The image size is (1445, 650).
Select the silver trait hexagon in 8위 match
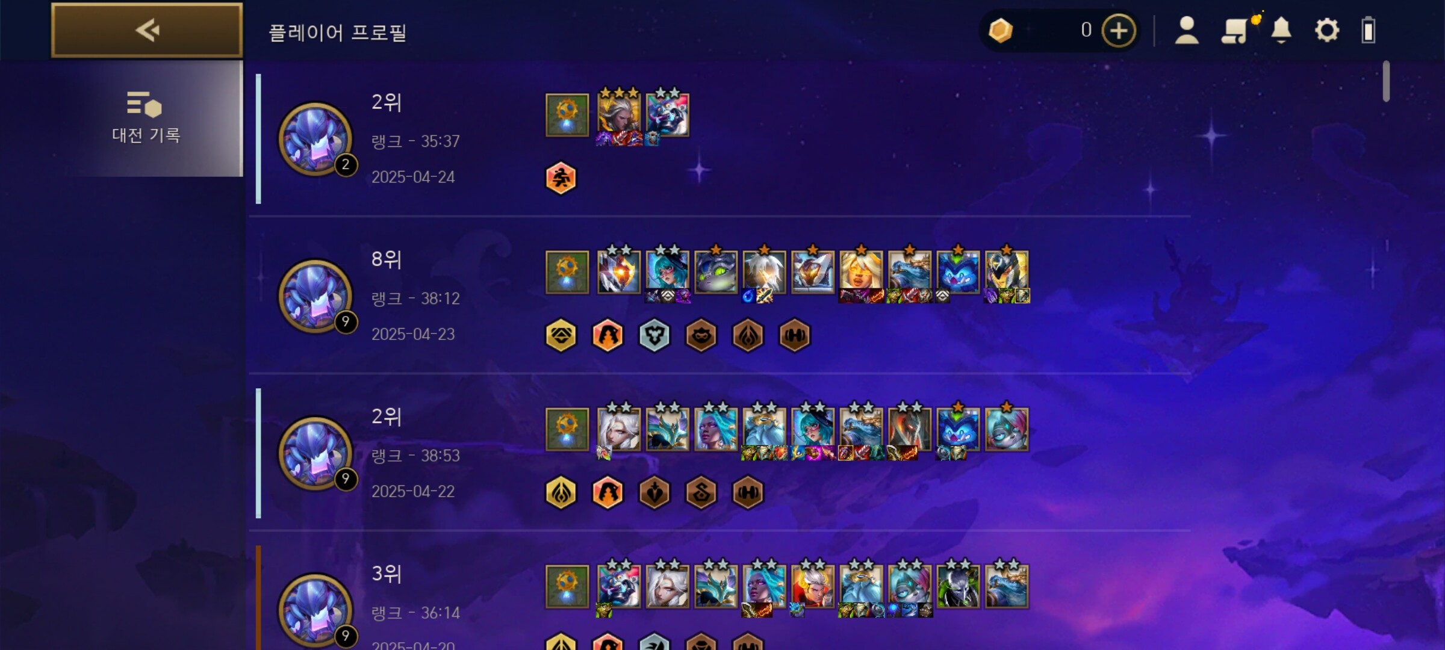point(654,335)
